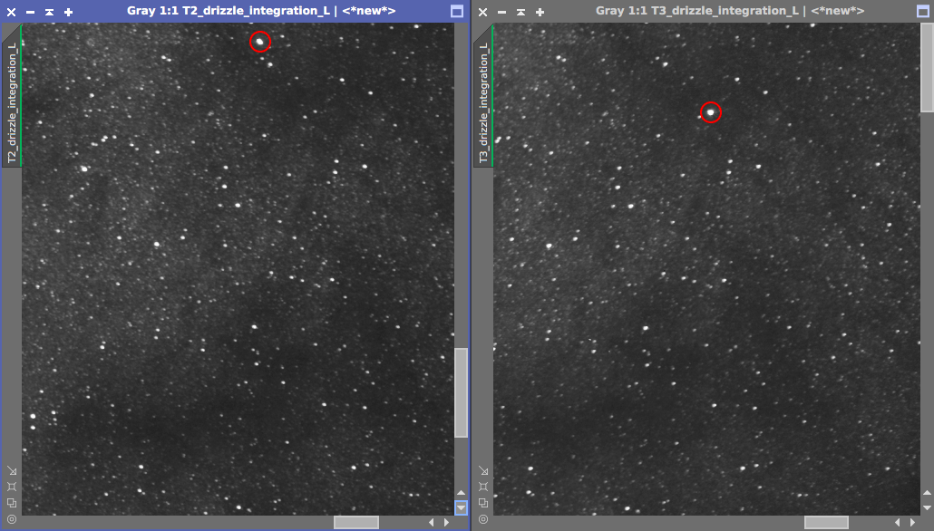Iconize the T3_drizzle_integration_L window with minus icon
The image size is (934, 531).
(x=501, y=12)
